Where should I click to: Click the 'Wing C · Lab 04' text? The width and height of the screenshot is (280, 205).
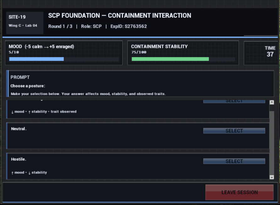(x=23, y=26)
